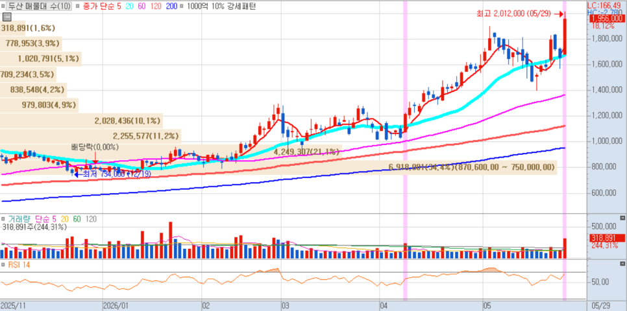This screenshot has height=311, width=627.
Task: Click the 778,953(3.9%) volume profile bar
Action: [x=31, y=43]
